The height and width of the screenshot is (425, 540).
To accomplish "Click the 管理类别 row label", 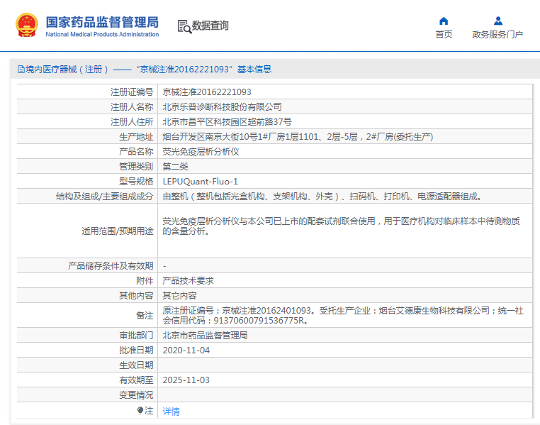I will click(136, 167).
